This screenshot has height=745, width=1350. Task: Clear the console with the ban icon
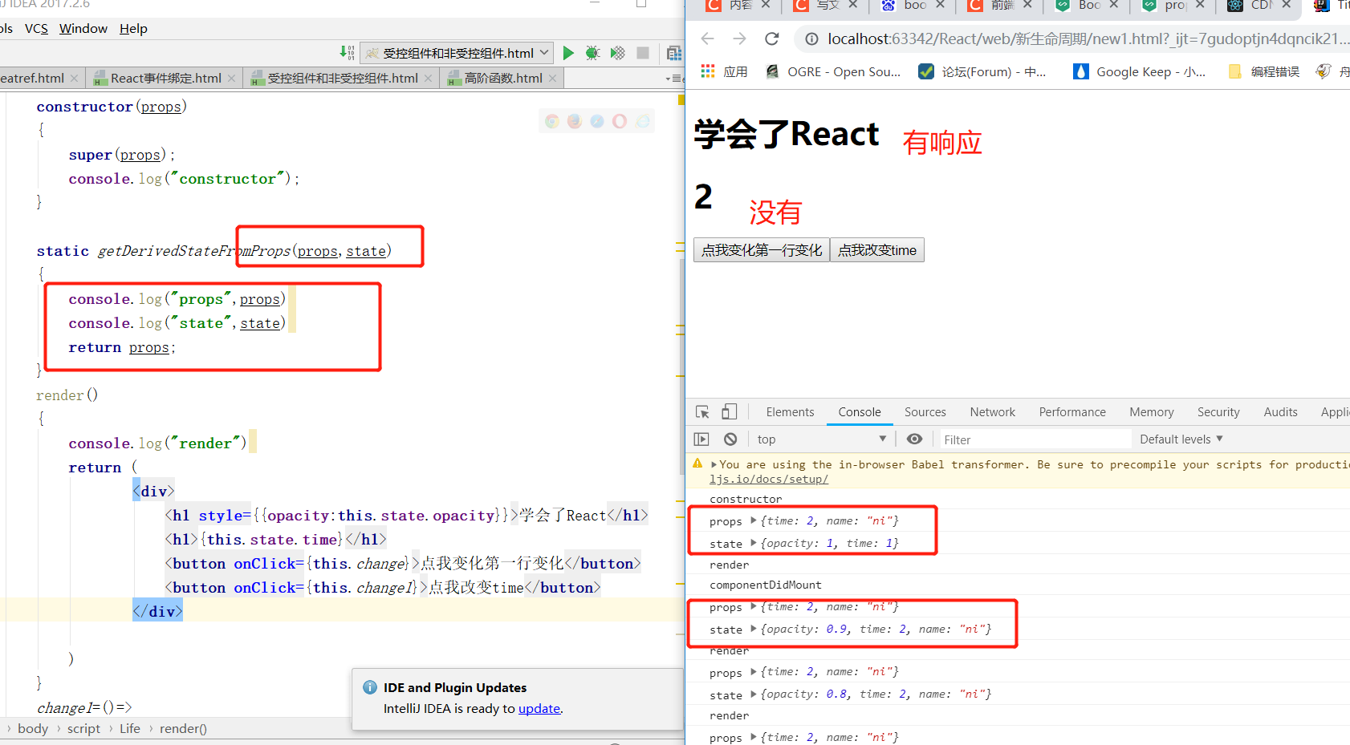point(730,439)
